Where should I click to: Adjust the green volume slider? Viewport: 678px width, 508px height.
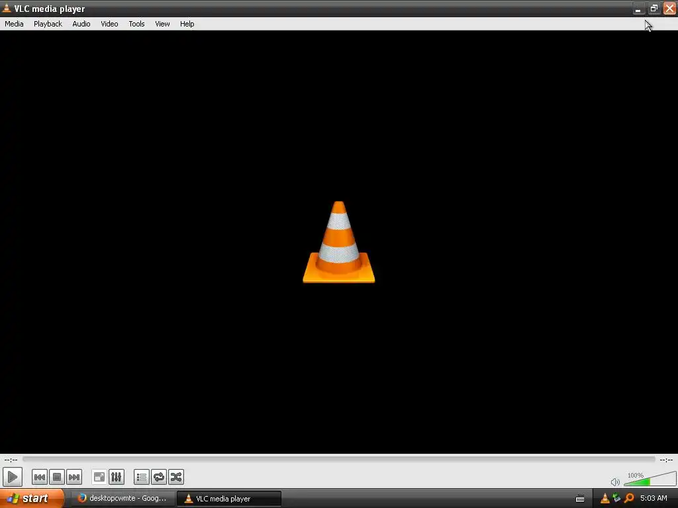click(650, 479)
